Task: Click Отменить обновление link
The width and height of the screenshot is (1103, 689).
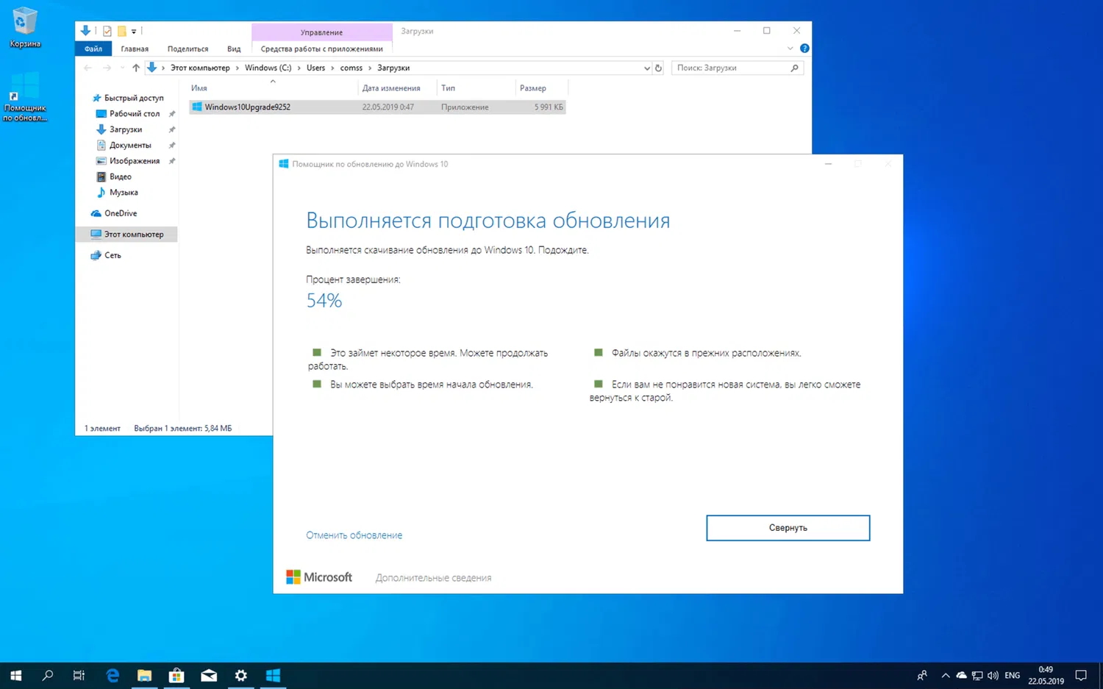Action: 354,535
